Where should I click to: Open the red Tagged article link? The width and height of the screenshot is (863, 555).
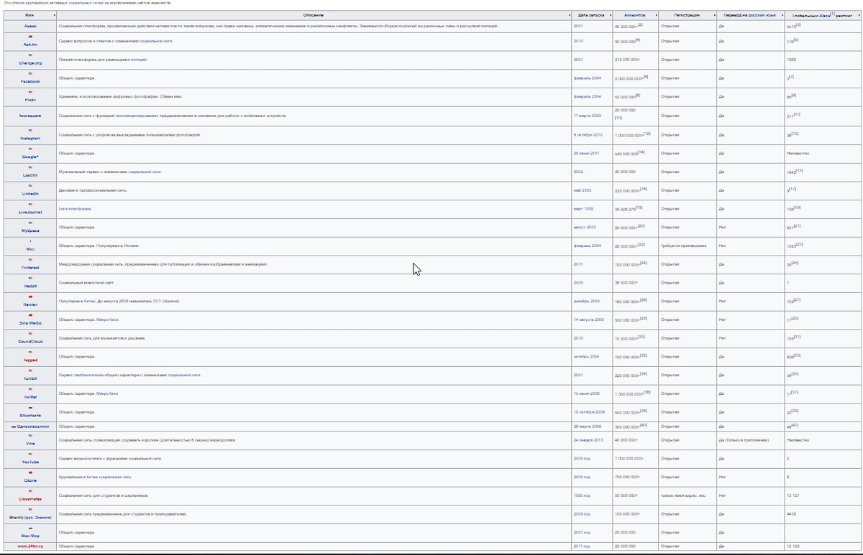pos(29,360)
